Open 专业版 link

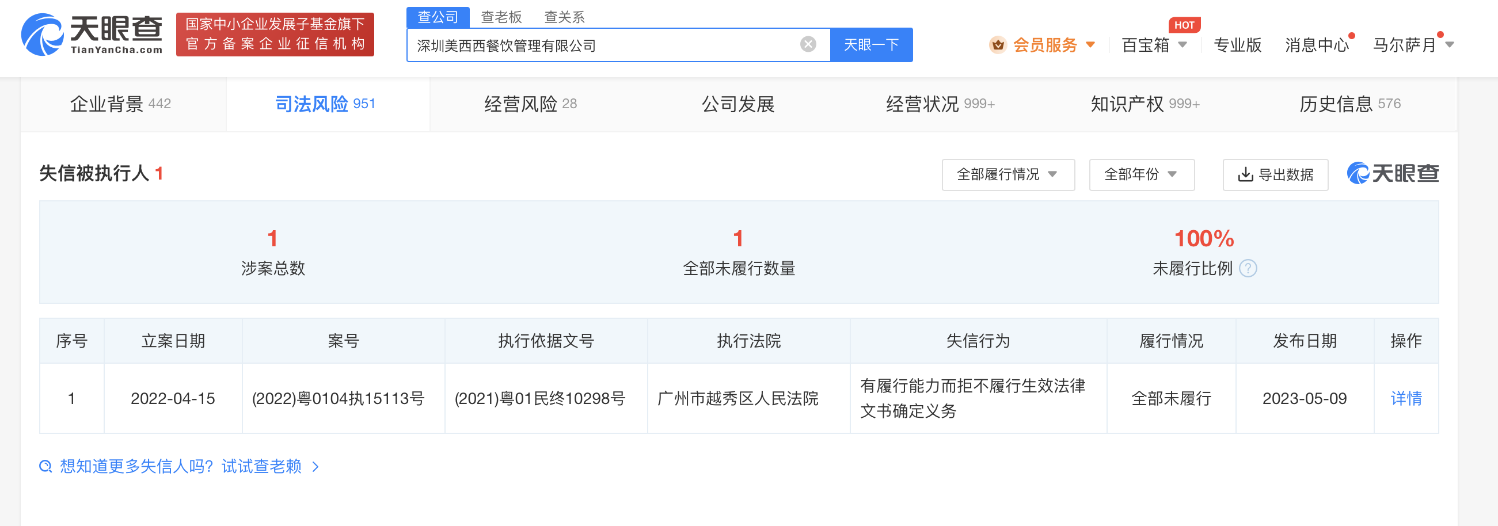click(1237, 45)
